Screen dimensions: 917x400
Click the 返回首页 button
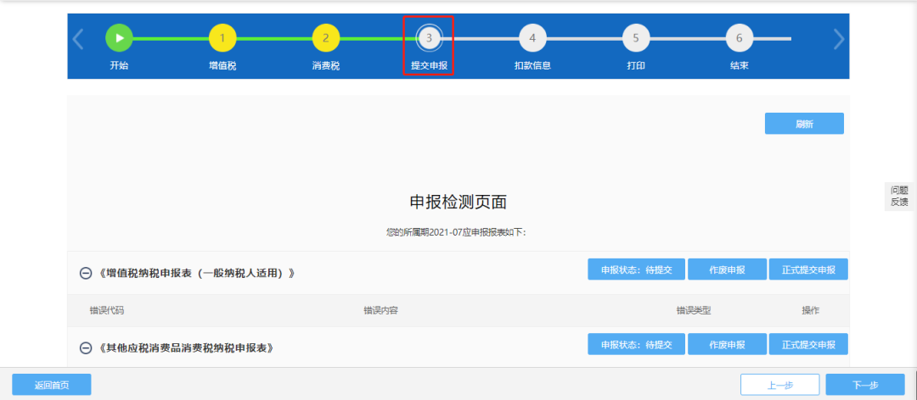pyautogui.click(x=52, y=385)
